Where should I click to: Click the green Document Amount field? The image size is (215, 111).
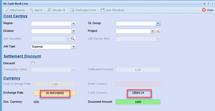138,102
